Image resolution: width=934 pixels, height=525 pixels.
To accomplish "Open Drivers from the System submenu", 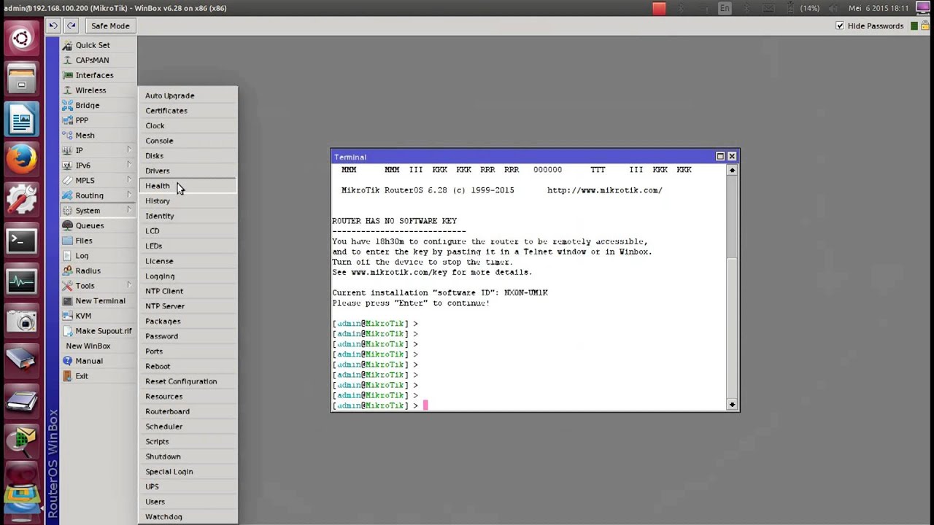I will (188, 171).
